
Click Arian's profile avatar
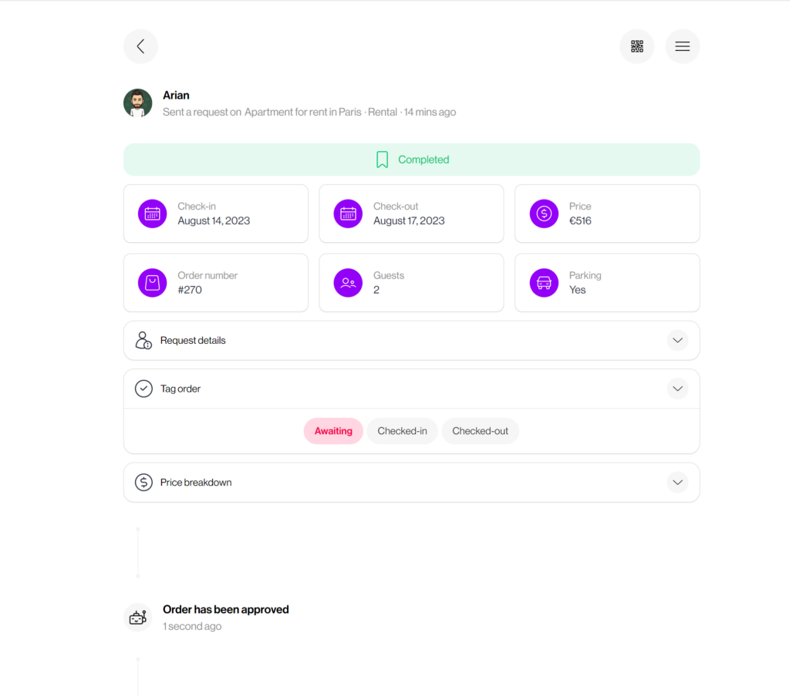[138, 103]
